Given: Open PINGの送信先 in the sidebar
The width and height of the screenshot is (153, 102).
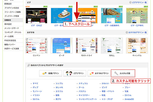Looking at the screenshot, I should pyautogui.click(x=10, y=40).
